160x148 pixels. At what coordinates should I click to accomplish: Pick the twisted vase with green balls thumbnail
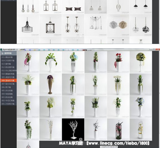tap(73, 107)
